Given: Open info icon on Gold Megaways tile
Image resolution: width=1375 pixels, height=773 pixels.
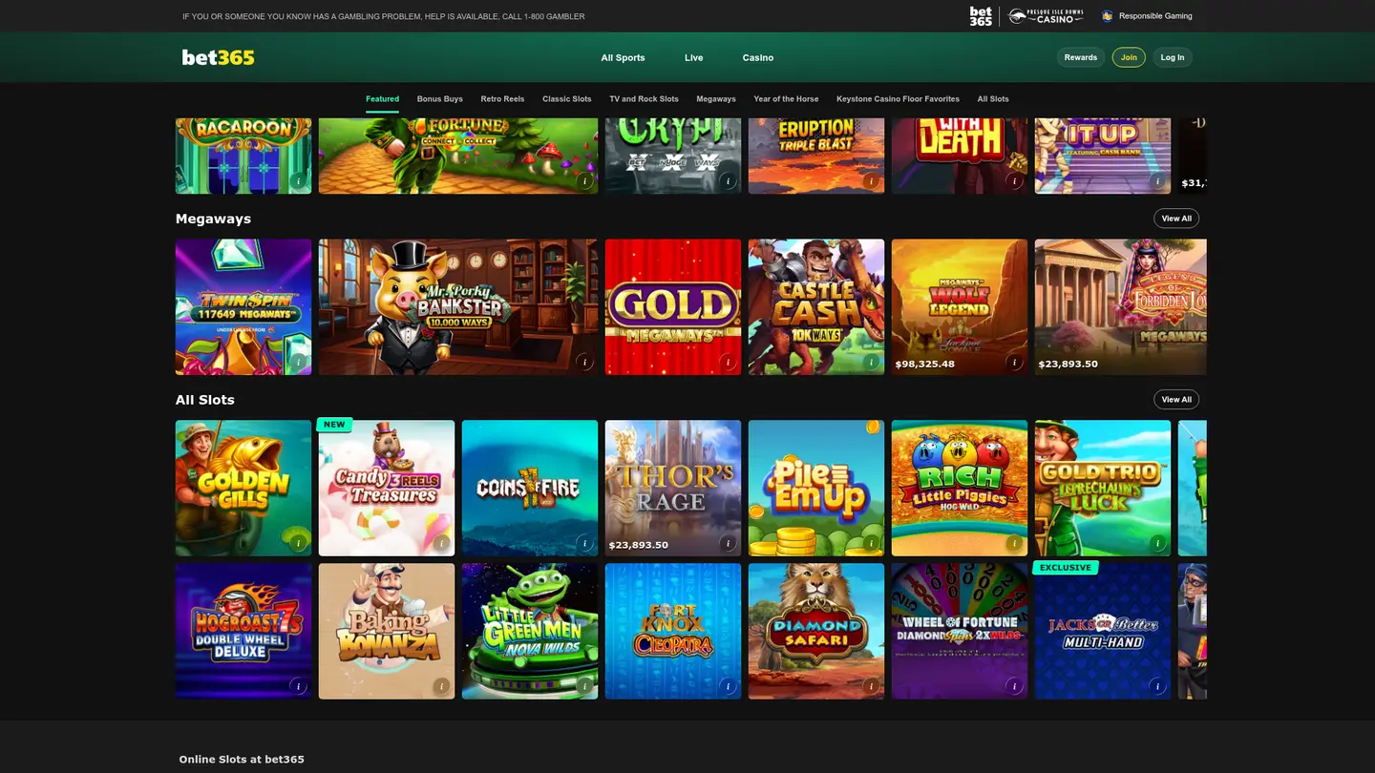Looking at the screenshot, I should pos(728,362).
